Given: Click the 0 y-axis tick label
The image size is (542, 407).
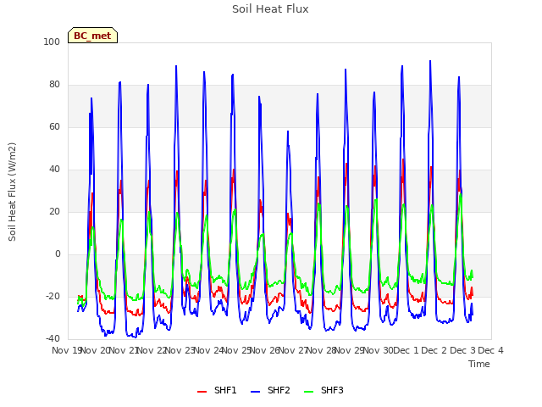Looking at the screenshot, I should tap(58, 254).
